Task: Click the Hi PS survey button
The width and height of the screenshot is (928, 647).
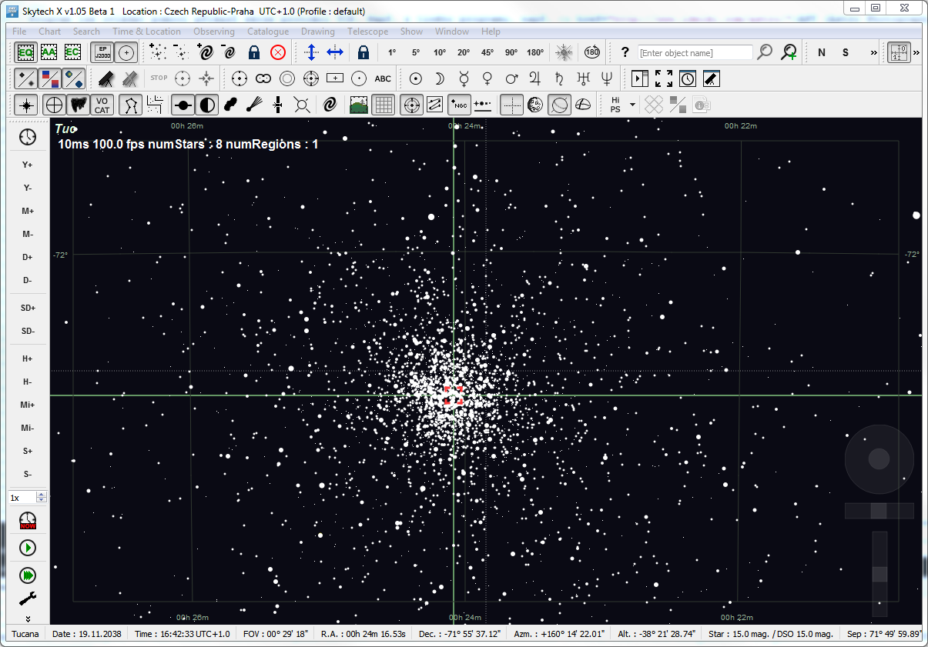Action: point(615,105)
